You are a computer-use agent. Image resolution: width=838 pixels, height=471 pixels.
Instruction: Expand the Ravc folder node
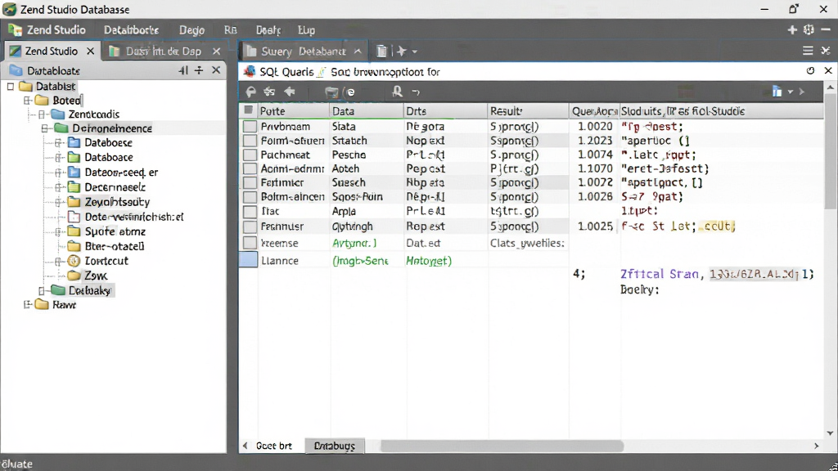pyautogui.click(x=28, y=305)
